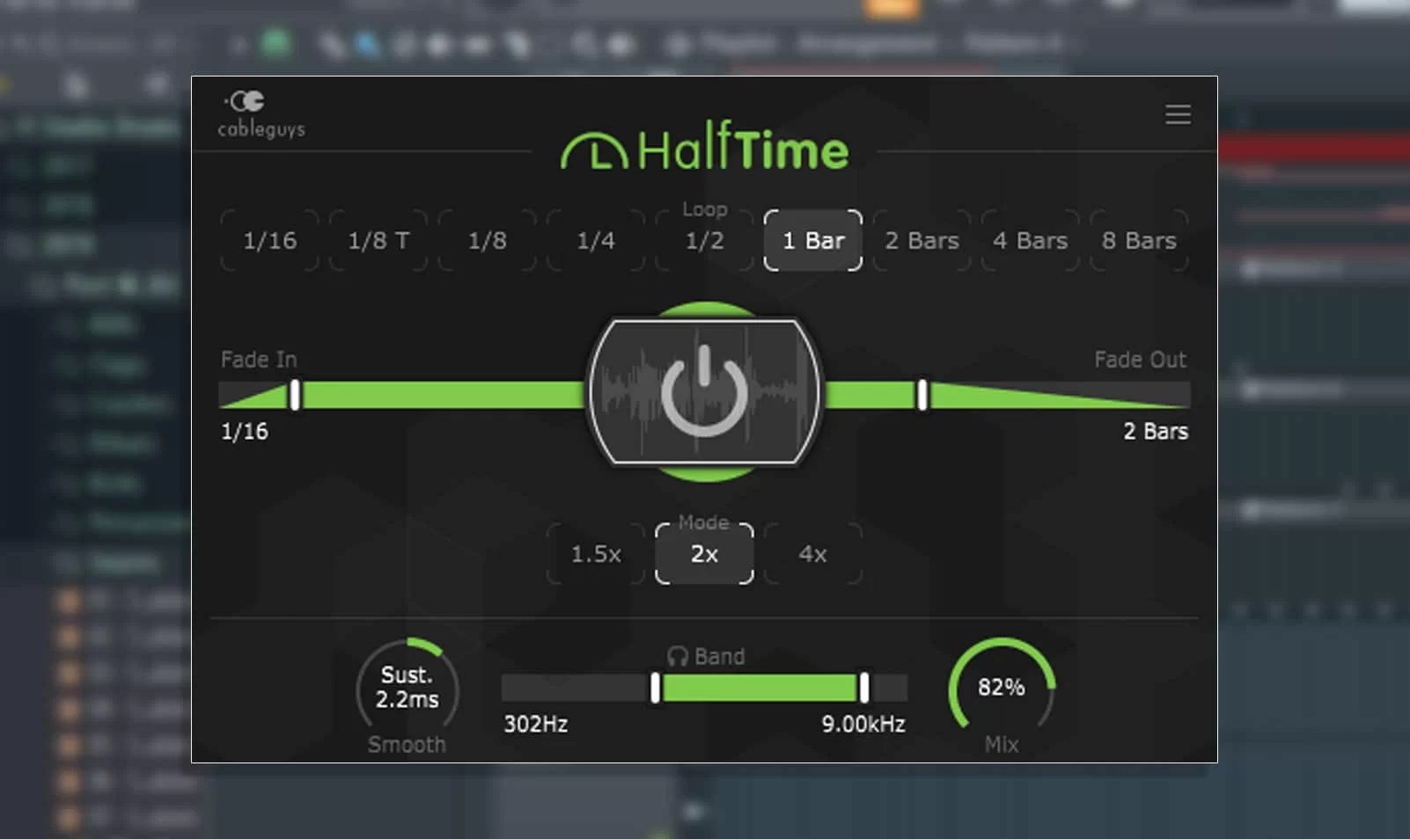Enable the 4x speed mode

click(x=811, y=554)
